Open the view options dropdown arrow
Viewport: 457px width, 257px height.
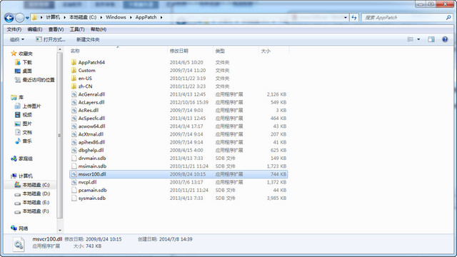coord(418,39)
